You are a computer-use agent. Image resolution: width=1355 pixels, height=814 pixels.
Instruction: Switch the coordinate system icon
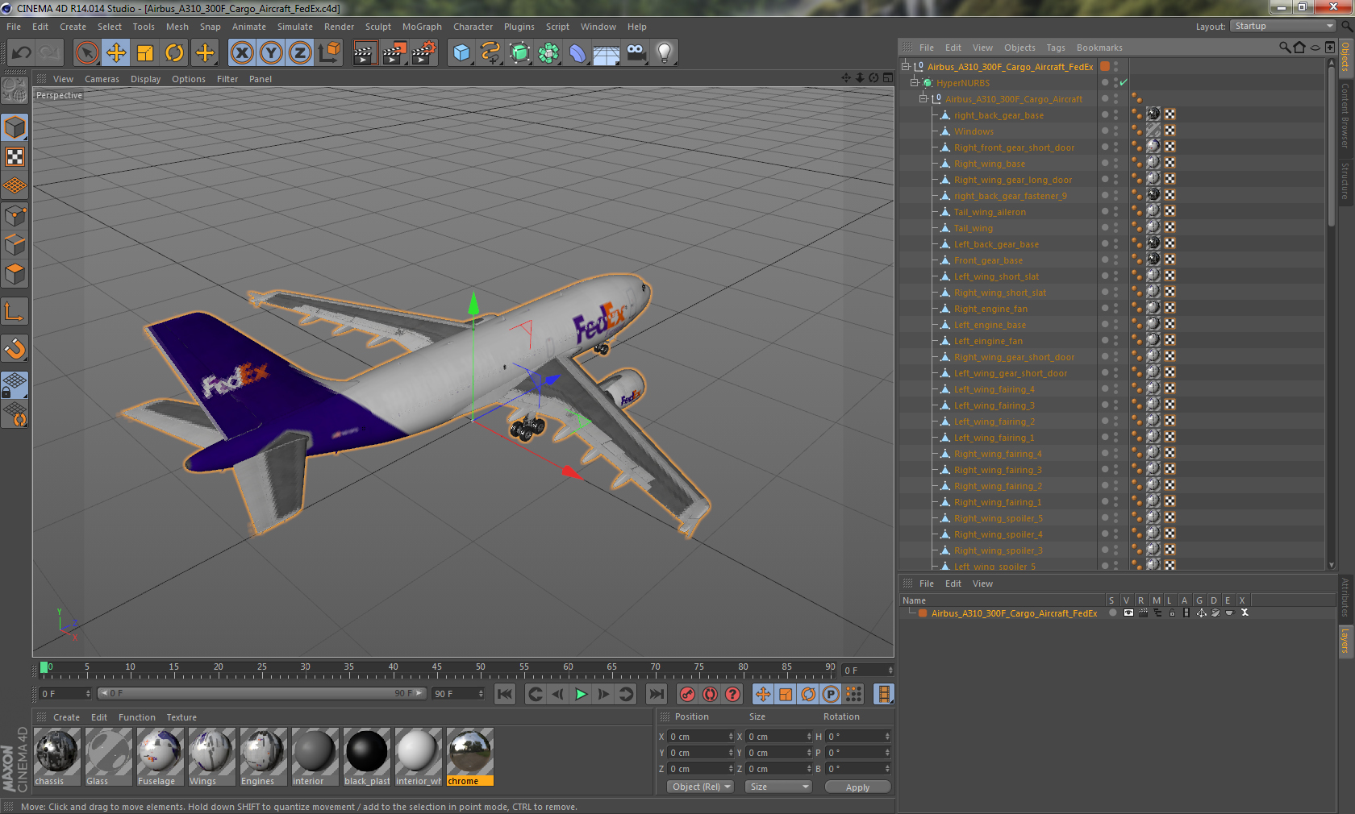point(329,53)
